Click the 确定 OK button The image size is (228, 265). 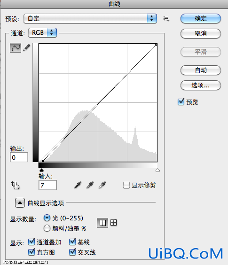click(x=201, y=19)
